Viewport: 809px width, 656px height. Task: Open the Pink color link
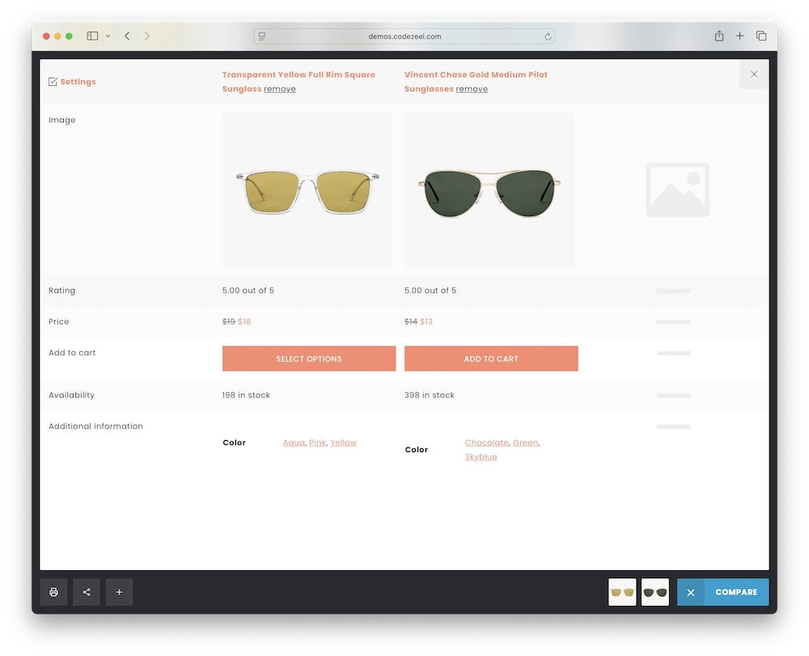point(317,442)
